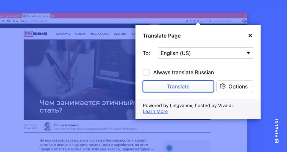Click the КОЛОНКИ category label

coord(31,125)
